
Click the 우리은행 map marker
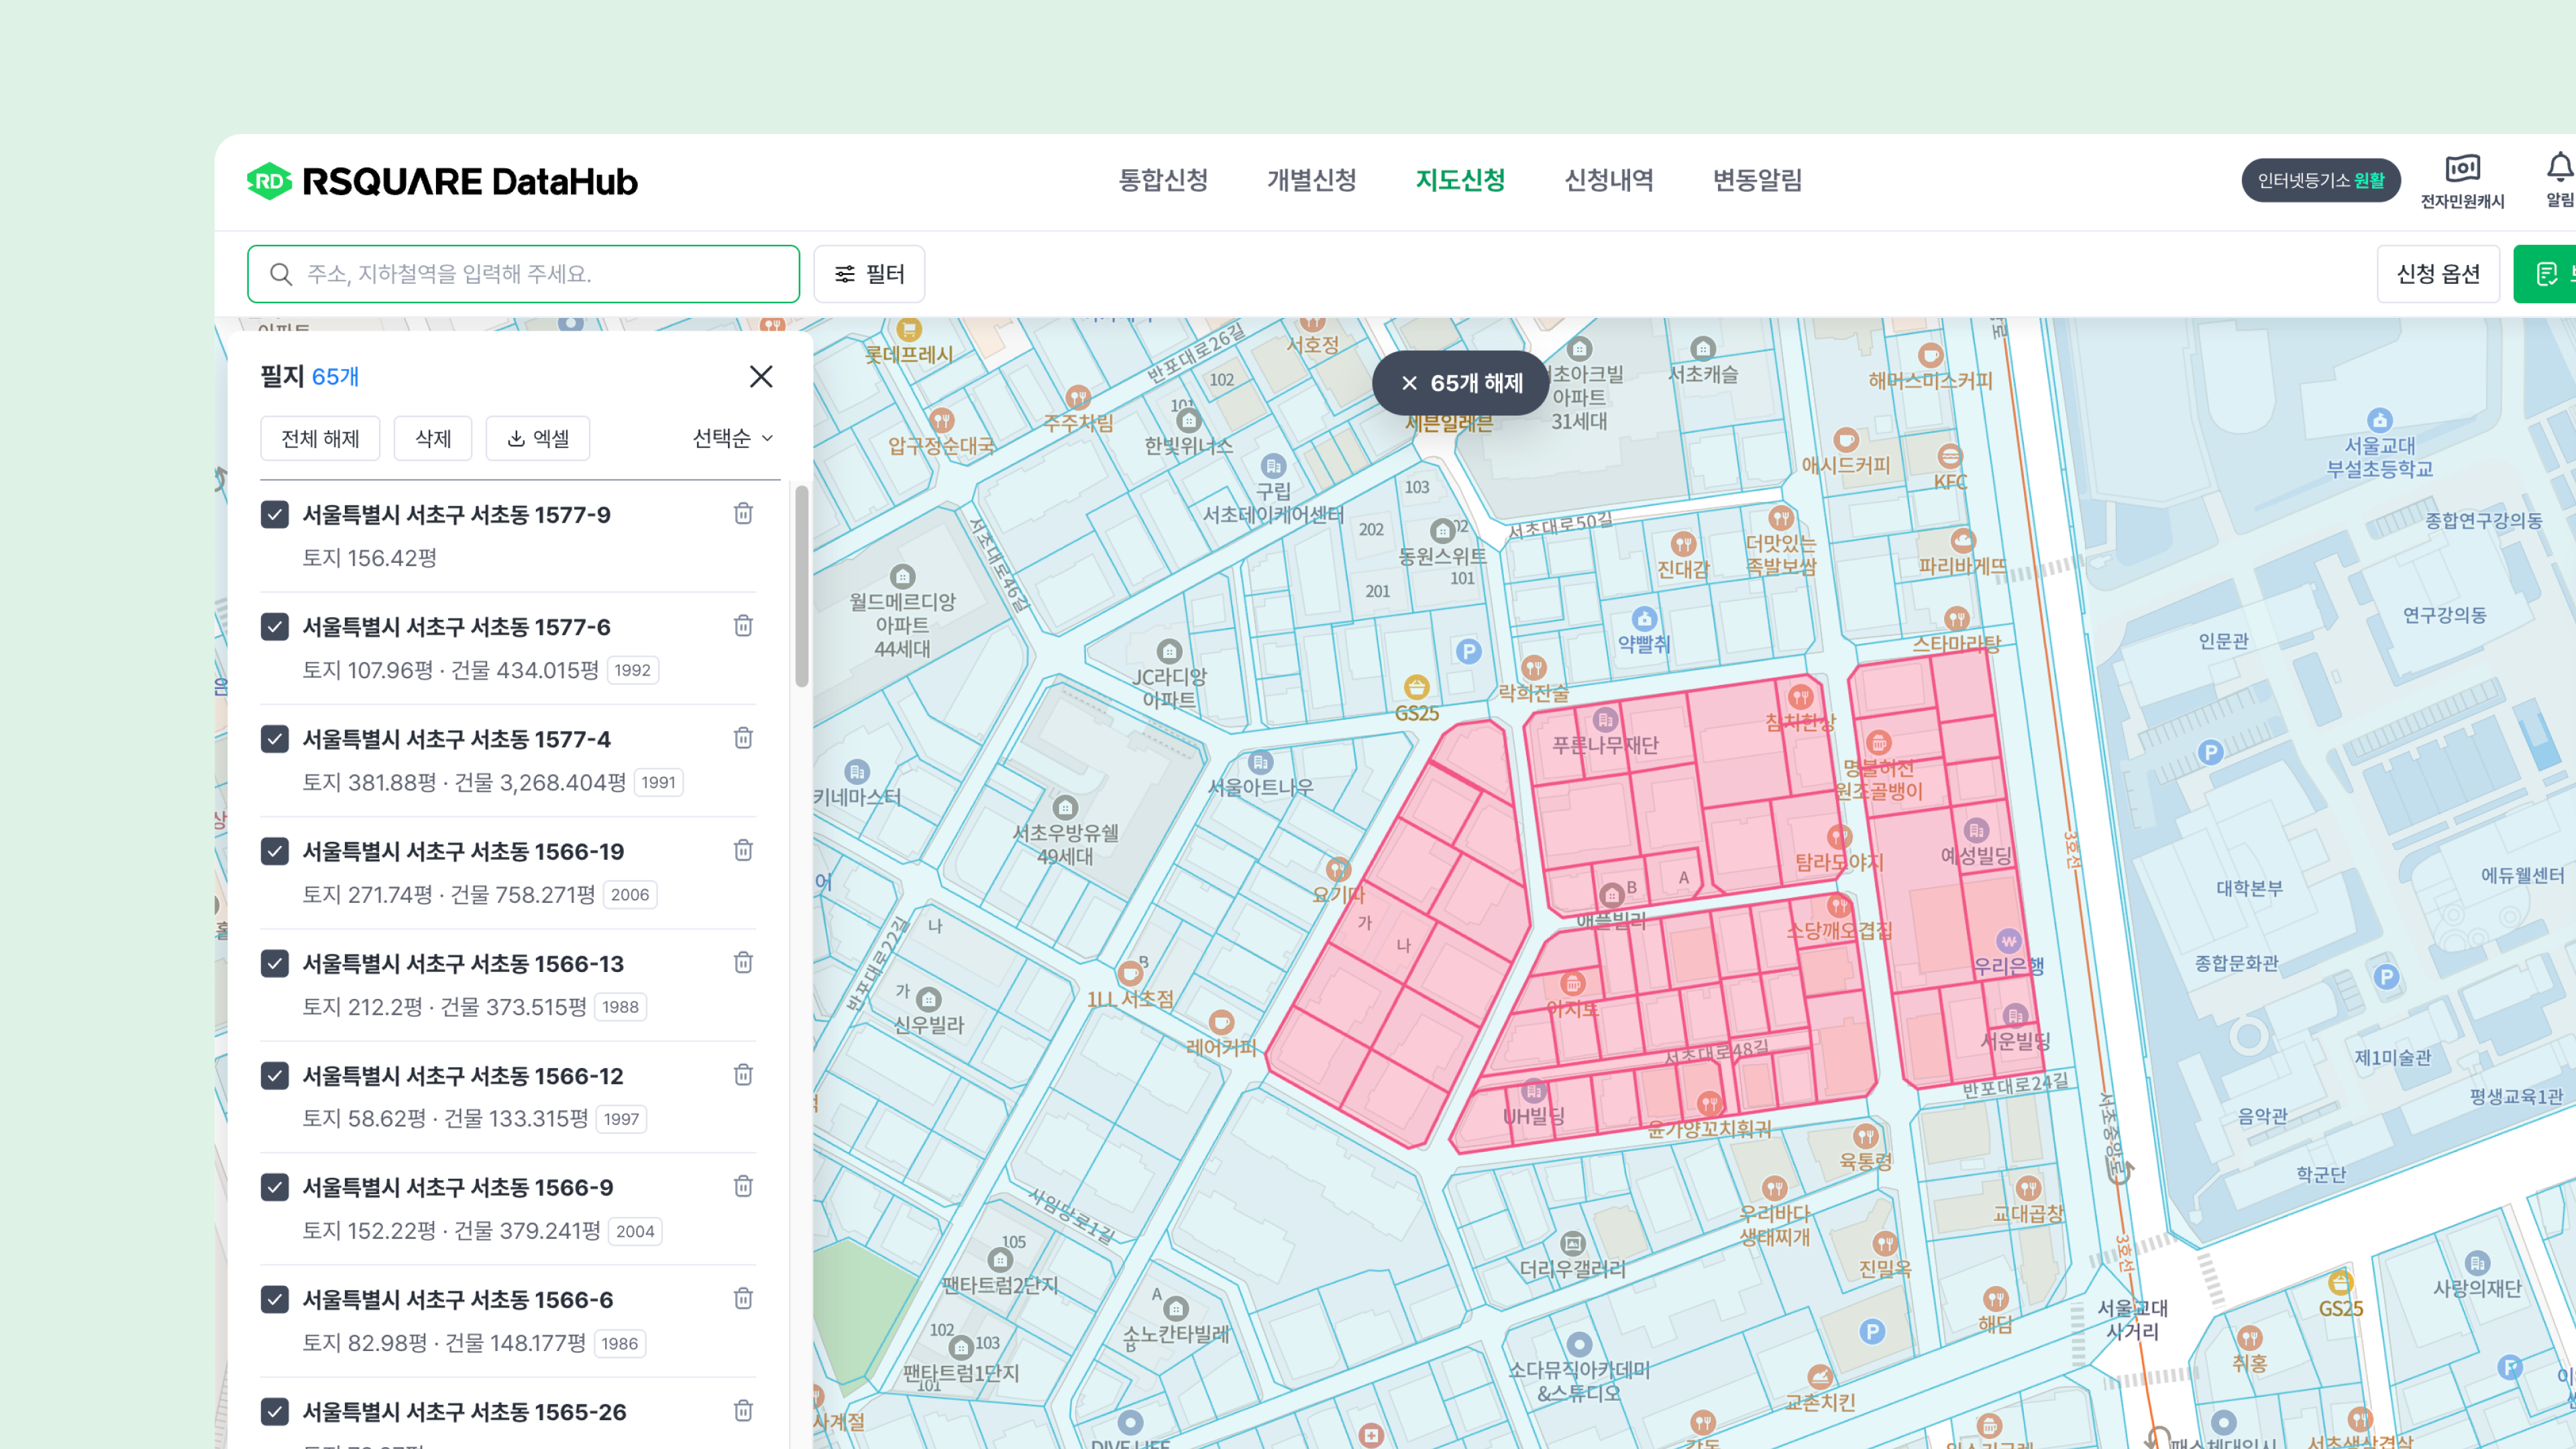2008,941
